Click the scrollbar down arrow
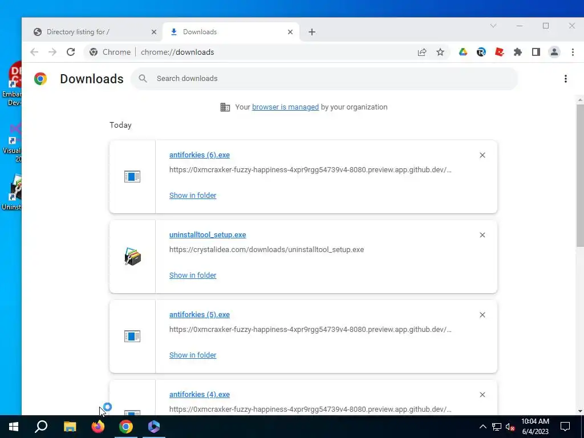Image resolution: width=584 pixels, height=438 pixels. click(580, 411)
